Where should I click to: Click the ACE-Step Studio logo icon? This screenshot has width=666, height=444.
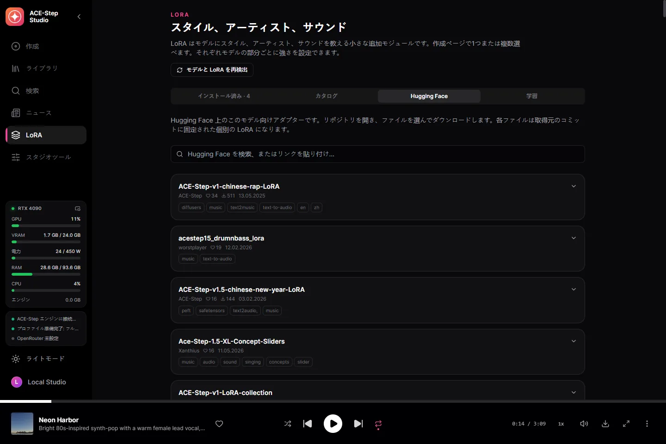click(x=15, y=17)
